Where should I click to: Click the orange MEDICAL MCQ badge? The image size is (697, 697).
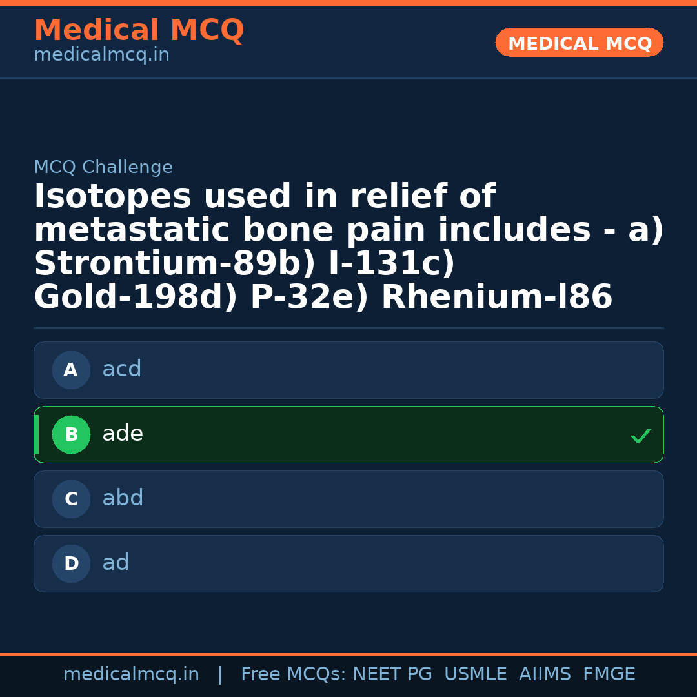click(579, 43)
